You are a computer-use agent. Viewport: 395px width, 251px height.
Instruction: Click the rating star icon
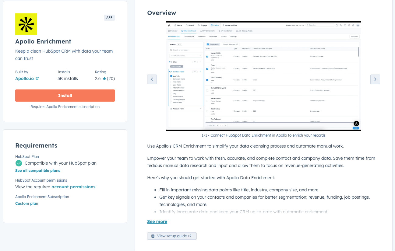tap(104, 79)
